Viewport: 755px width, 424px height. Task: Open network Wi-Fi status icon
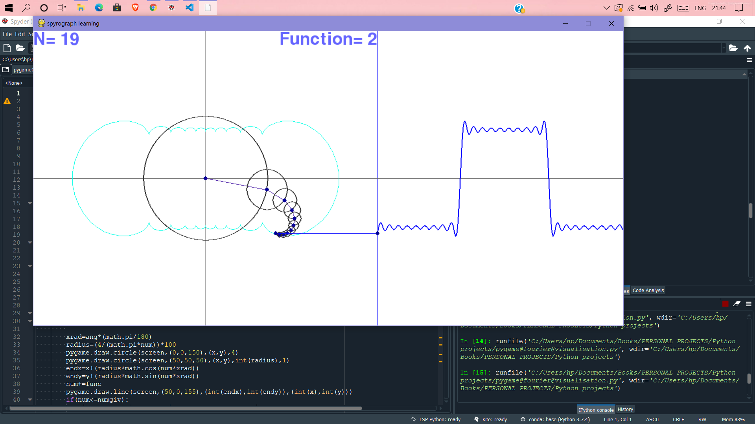pos(631,8)
